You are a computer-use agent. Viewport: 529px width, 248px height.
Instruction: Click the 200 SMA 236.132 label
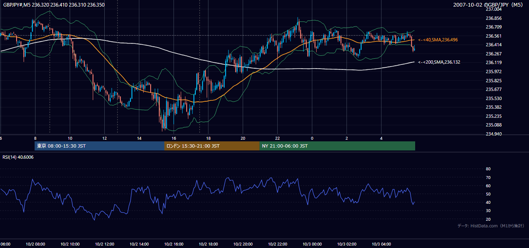click(439, 62)
